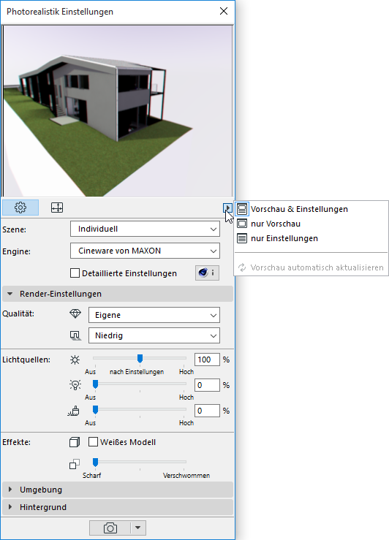Click the camera render button
Viewport: 389px width, 540px height.
pos(110,528)
